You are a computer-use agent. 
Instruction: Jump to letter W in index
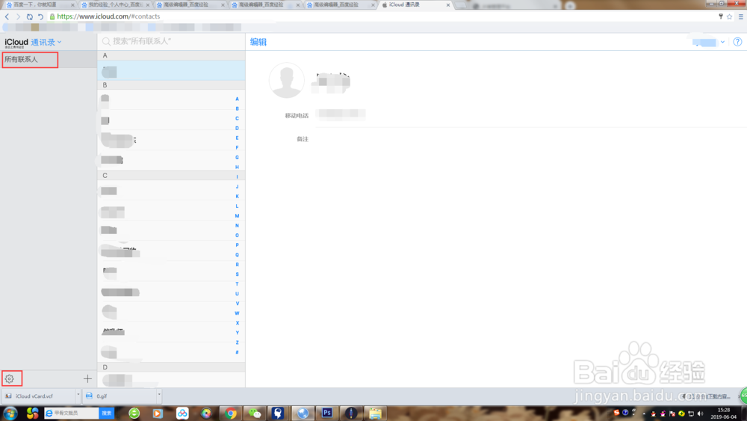[x=237, y=313]
